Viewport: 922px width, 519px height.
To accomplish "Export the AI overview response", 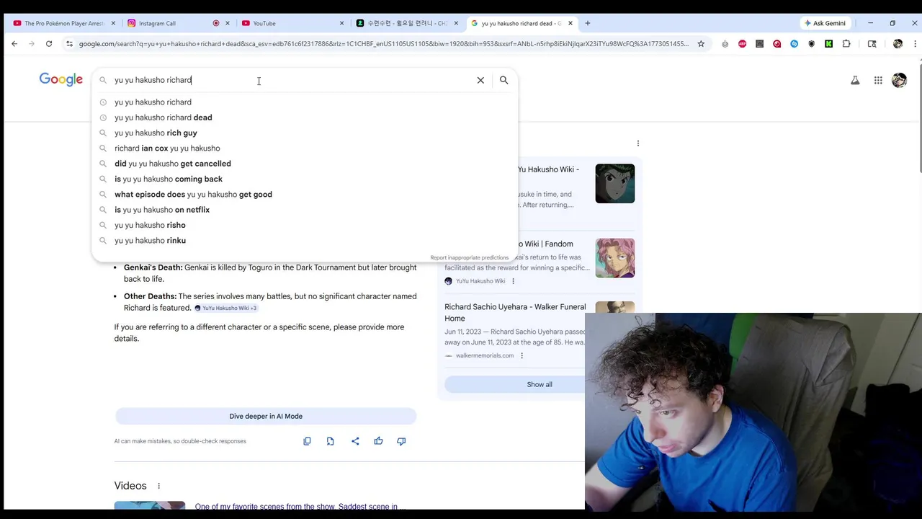I will tap(330, 441).
